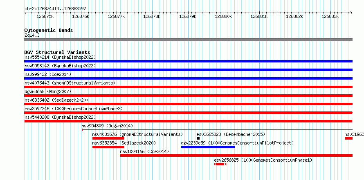Image resolution: width=364 pixels, height=180 pixels.
Task: Select the Cytogenetic Bands track title
Action: point(49,30)
